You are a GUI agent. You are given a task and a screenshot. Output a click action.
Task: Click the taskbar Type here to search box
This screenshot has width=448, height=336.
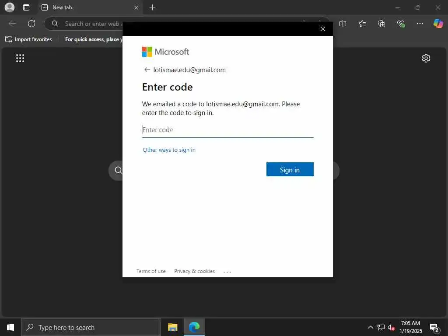91,327
